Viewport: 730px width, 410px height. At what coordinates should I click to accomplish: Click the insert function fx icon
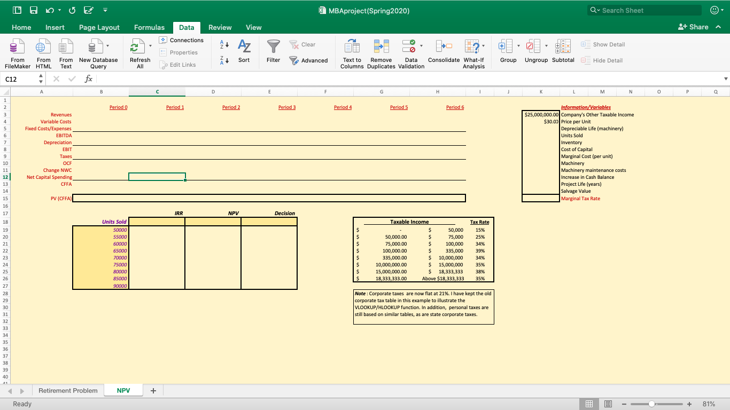89,78
